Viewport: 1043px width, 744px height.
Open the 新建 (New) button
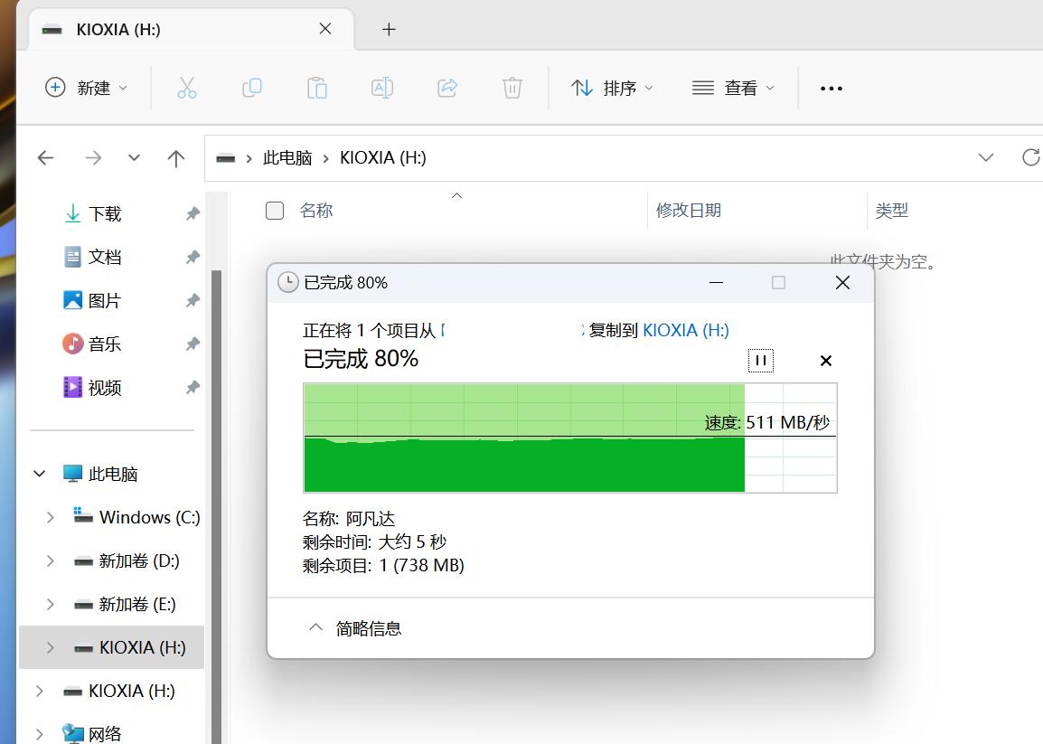[x=86, y=88]
